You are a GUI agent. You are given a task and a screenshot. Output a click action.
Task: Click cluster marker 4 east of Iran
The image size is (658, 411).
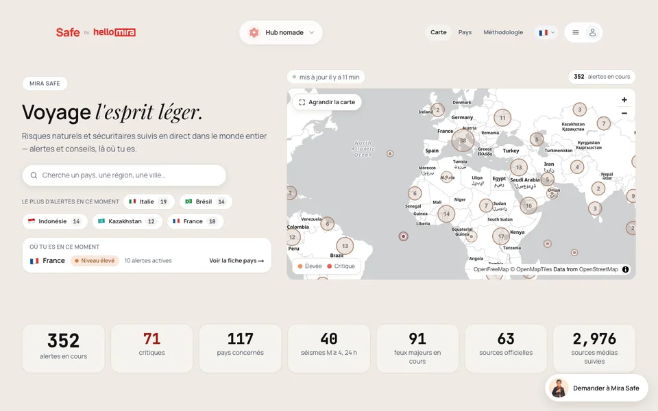point(577,167)
